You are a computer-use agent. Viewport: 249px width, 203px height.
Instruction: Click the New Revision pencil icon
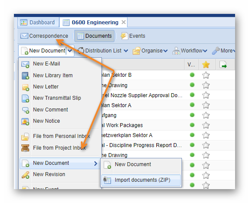(x=25, y=175)
